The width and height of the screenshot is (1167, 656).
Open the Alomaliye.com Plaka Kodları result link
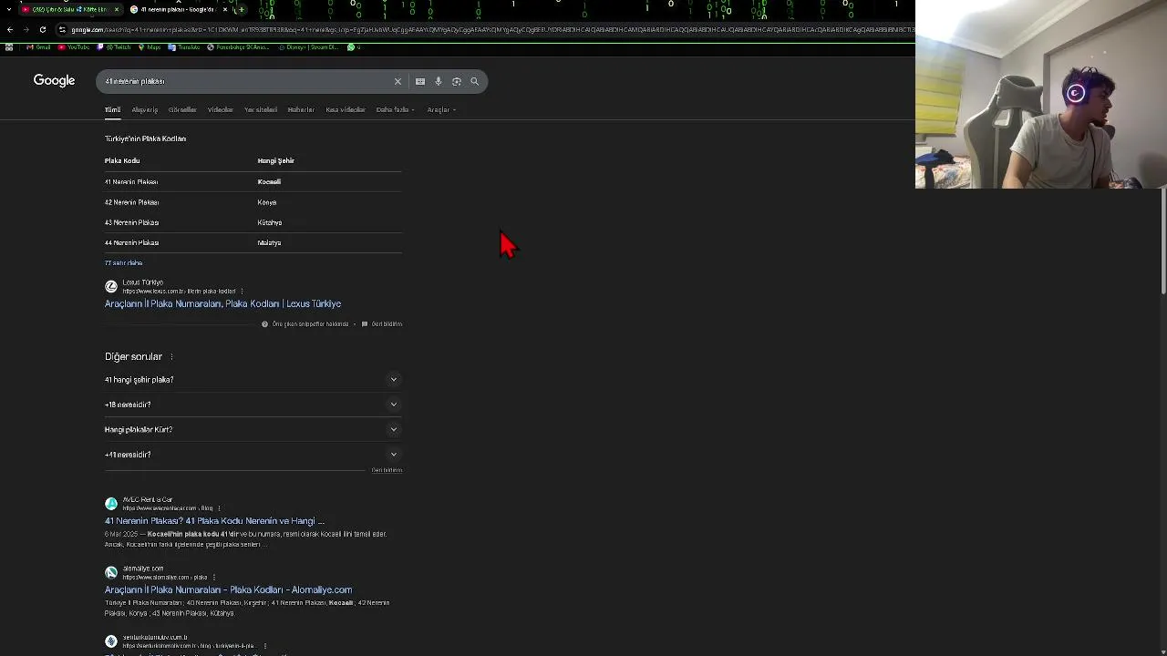(x=228, y=590)
